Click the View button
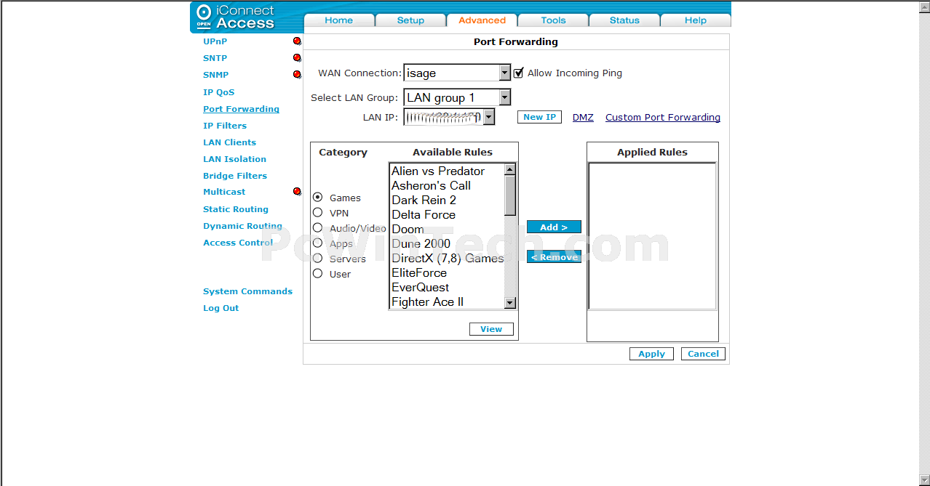The width and height of the screenshot is (930, 486). pos(491,329)
